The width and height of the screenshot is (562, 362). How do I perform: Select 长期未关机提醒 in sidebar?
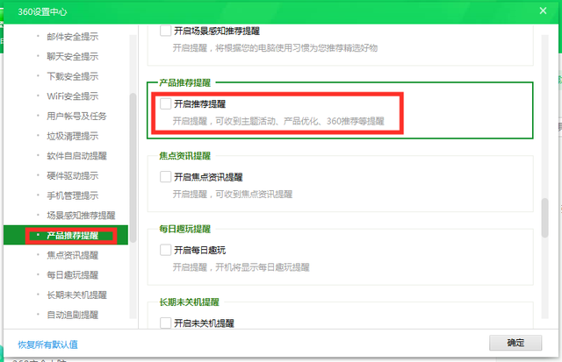tap(76, 295)
